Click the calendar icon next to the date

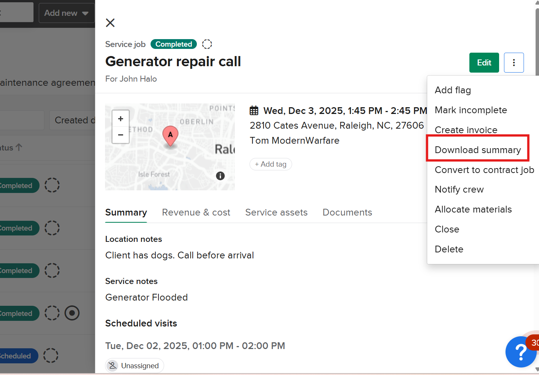click(254, 111)
